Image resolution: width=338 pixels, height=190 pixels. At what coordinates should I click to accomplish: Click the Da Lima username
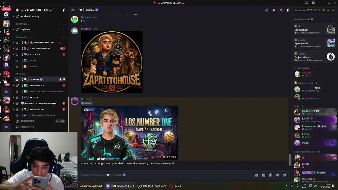86,17
